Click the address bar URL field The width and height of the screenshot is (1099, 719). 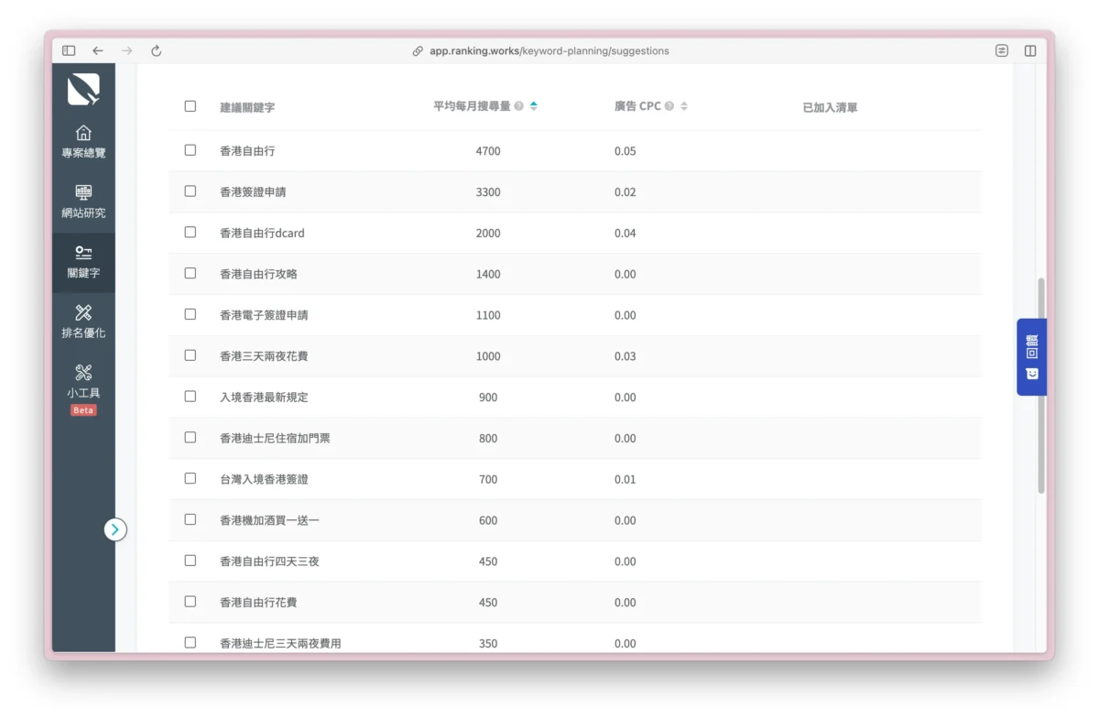pos(549,51)
